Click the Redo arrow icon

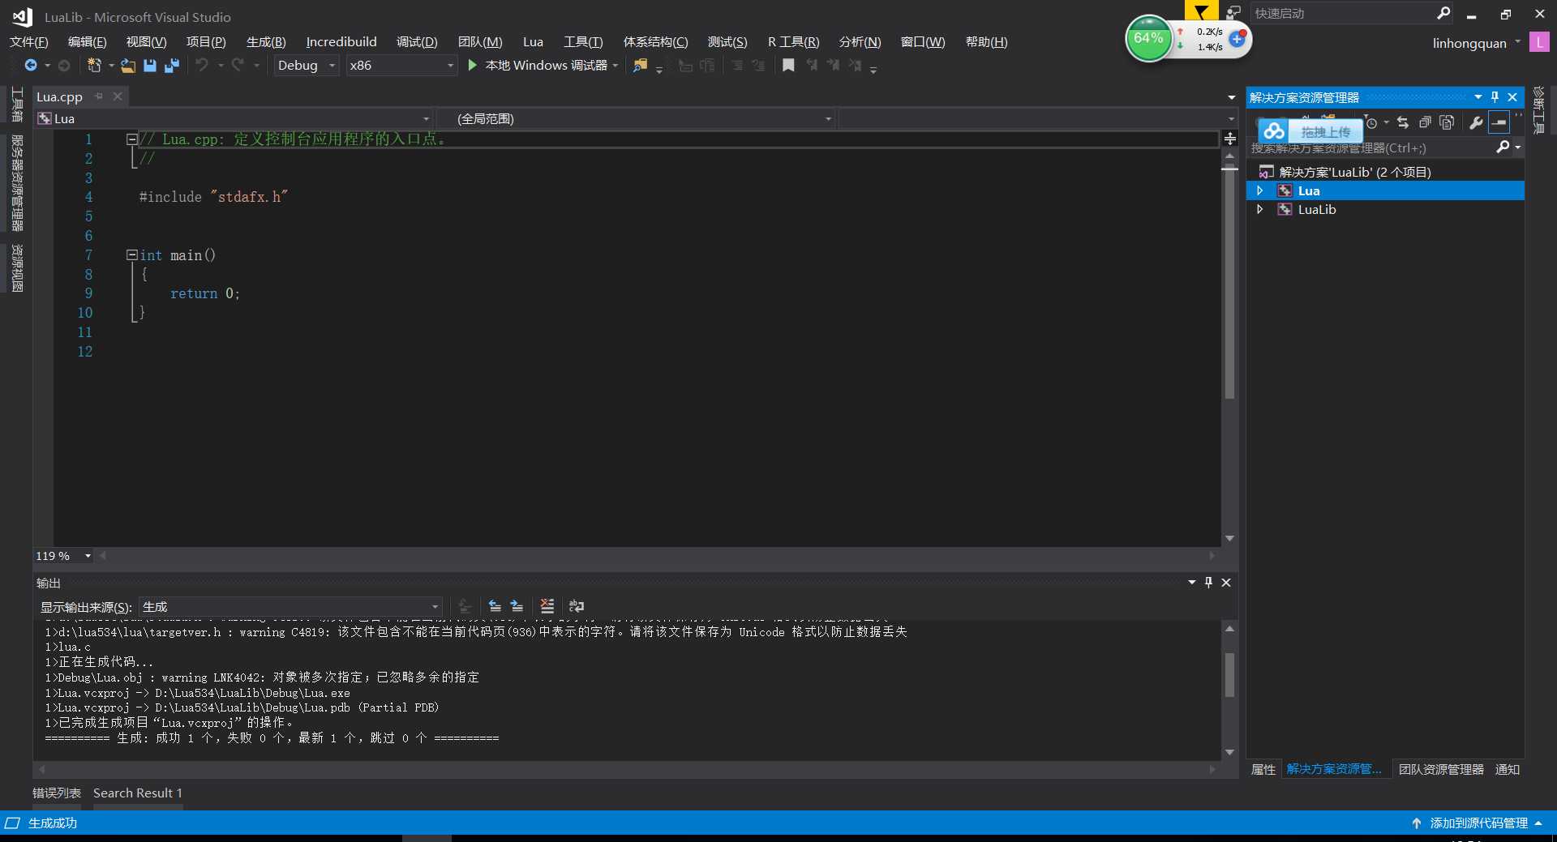click(x=238, y=66)
